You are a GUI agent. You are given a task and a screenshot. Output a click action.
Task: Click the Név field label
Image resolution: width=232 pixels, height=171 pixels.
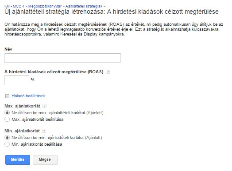[8, 49]
